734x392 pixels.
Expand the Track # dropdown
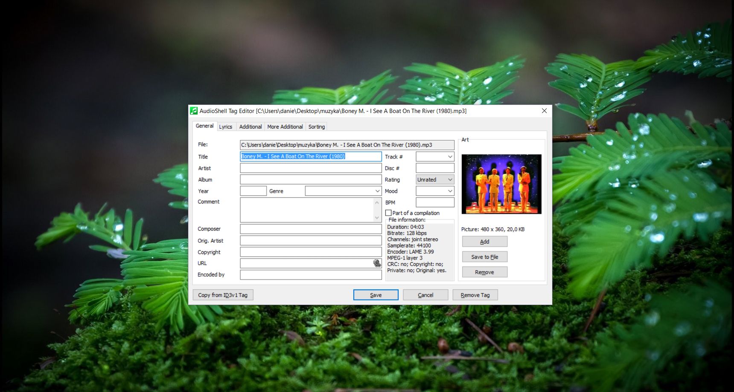point(450,157)
